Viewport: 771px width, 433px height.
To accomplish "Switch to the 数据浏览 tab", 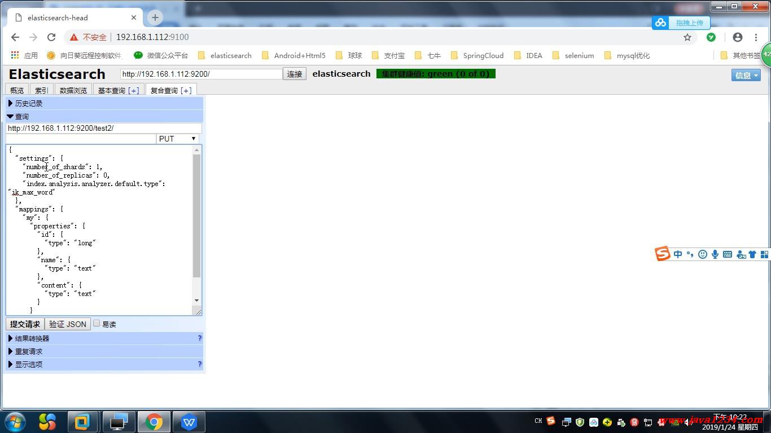I will pos(73,90).
